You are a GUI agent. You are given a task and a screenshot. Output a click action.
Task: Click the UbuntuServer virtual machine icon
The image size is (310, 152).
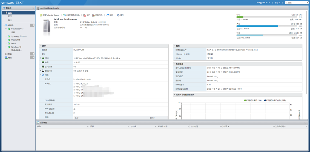pos(9,29)
